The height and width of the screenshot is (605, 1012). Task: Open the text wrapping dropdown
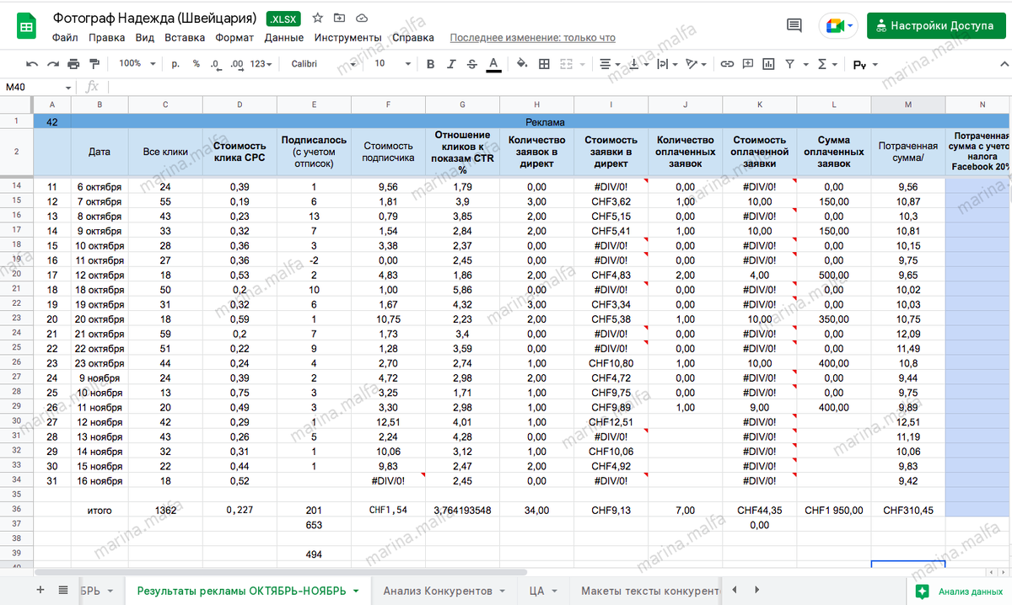[666, 64]
